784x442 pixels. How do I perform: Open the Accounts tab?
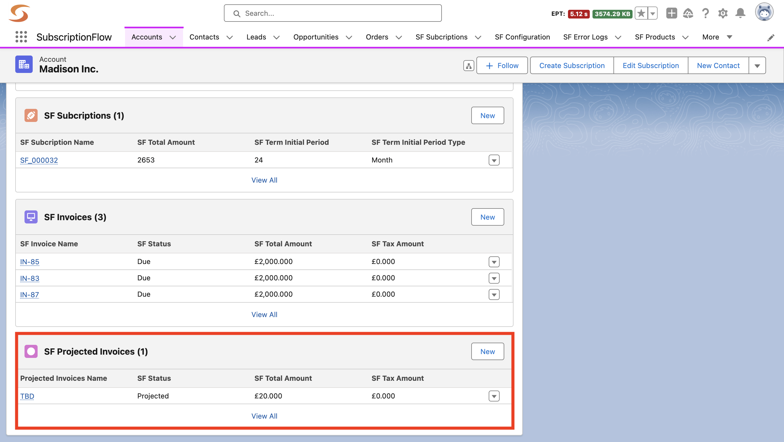[x=147, y=37]
